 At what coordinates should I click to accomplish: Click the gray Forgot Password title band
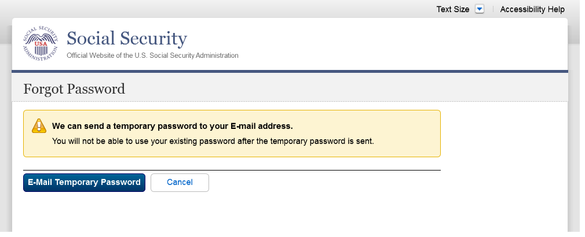[348, 88]
